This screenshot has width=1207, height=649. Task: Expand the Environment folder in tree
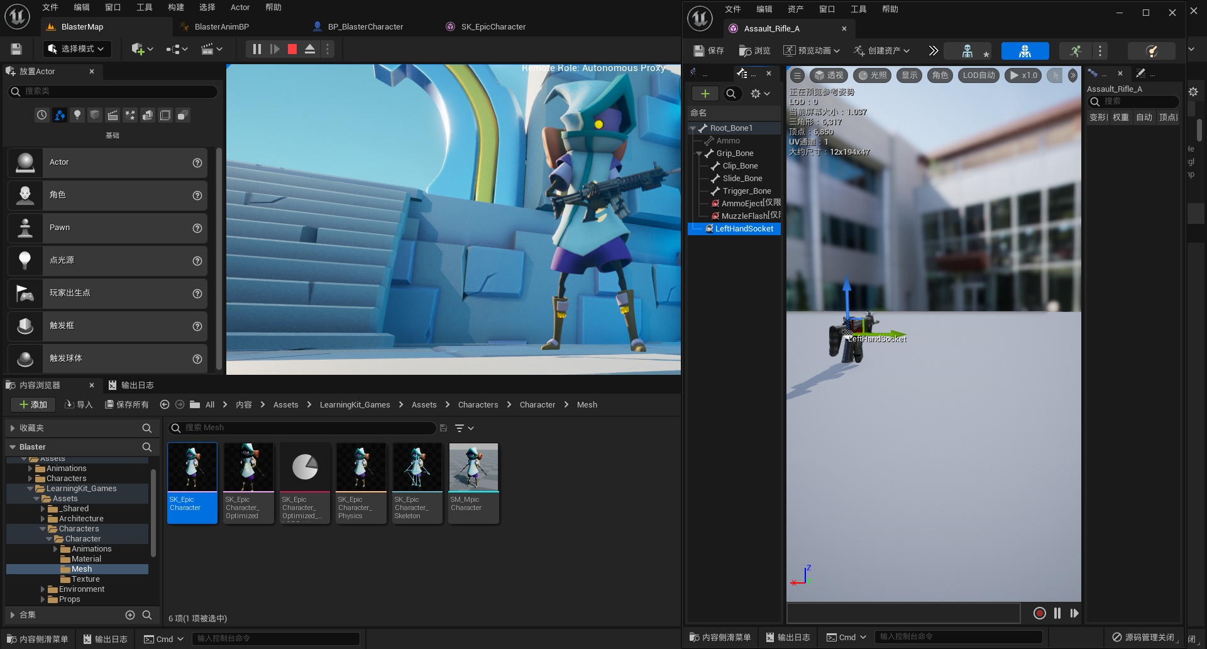coord(43,589)
